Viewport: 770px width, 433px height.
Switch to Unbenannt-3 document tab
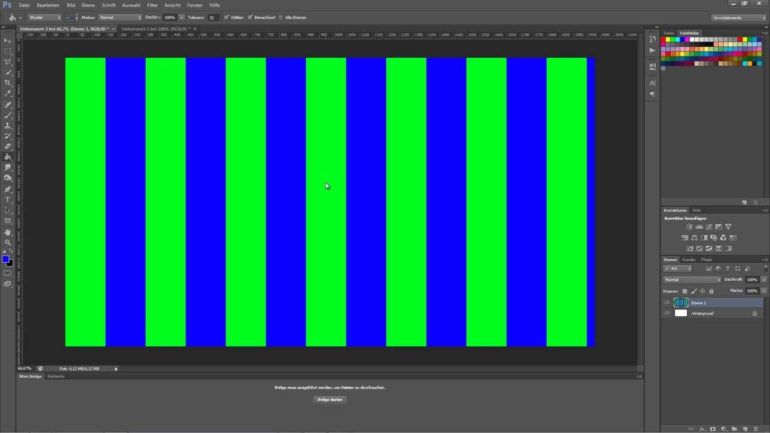coord(155,29)
